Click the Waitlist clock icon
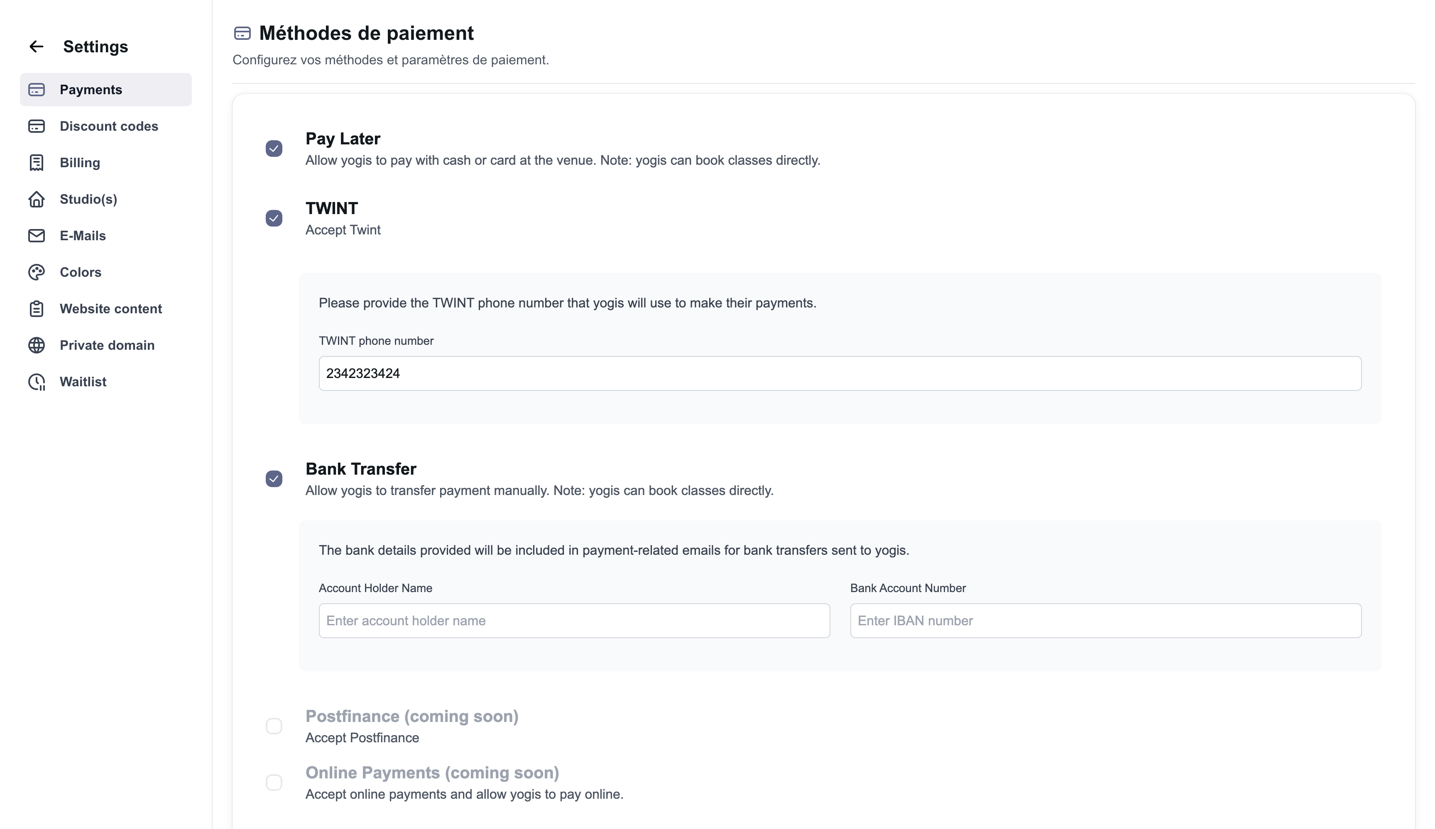Image resolution: width=1435 pixels, height=829 pixels. (x=37, y=382)
